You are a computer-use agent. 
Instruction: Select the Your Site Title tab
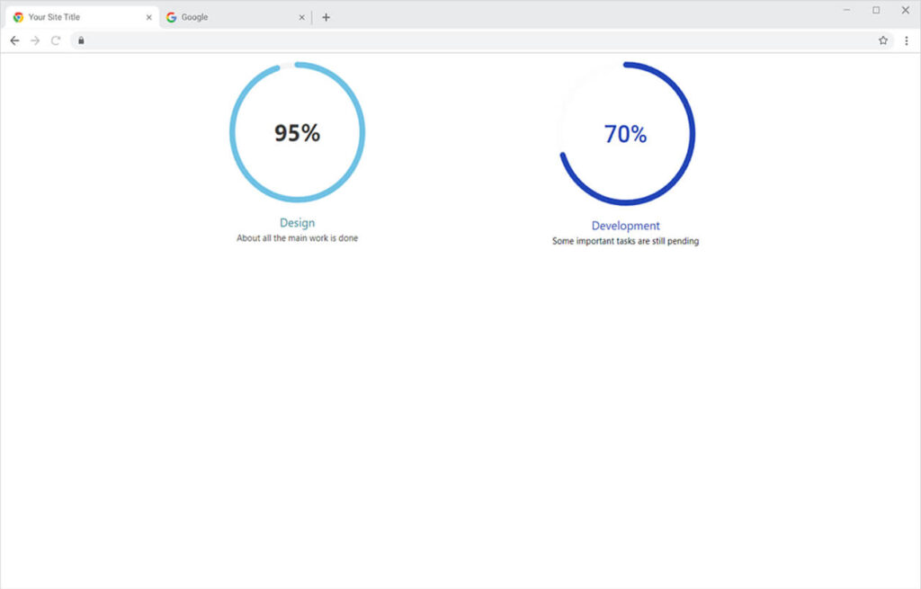click(72, 17)
